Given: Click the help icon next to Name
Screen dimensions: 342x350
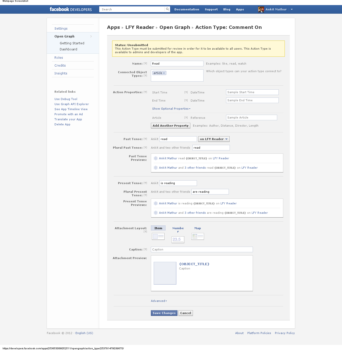Looking at the screenshot, I should [x=145, y=64].
